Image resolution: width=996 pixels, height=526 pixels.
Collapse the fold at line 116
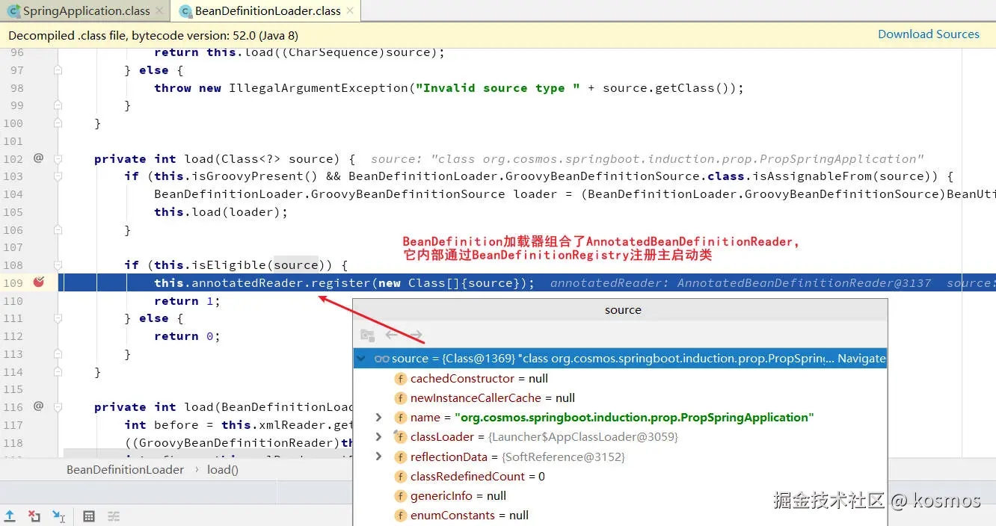(x=58, y=407)
